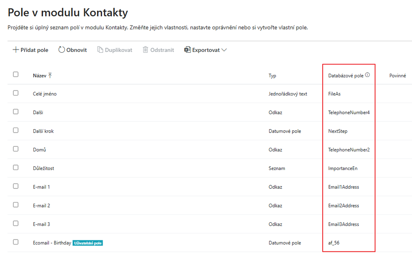Toggle the select-all checkbox in header
Viewport: 412px width, 256px height.
(16, 74)
